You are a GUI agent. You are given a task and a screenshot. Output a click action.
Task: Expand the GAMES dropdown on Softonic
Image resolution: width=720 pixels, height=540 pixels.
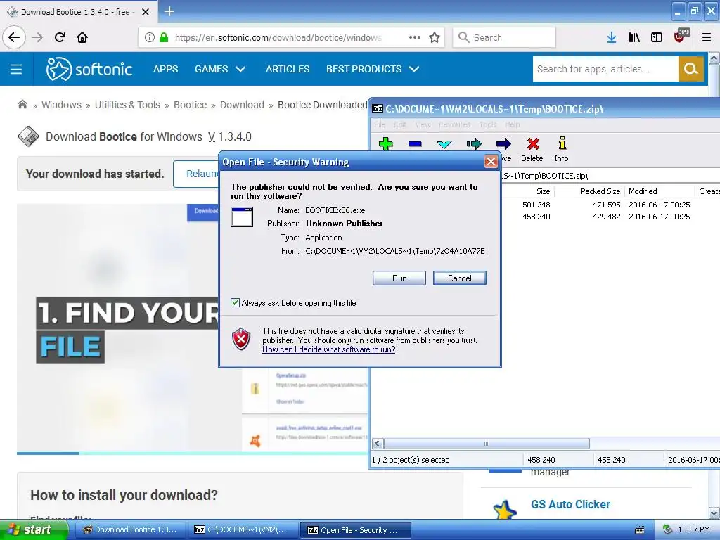click(220, 69)
